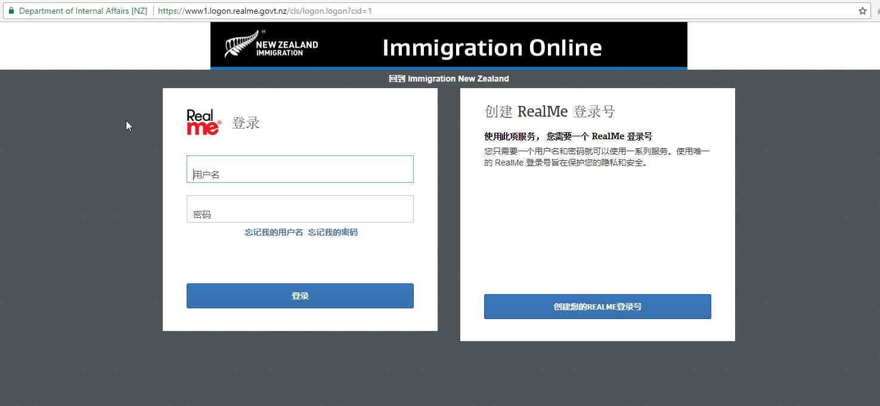Focus the 用户名 username field
The height and width of the screenshot is (406, 880).
[300, 169]
